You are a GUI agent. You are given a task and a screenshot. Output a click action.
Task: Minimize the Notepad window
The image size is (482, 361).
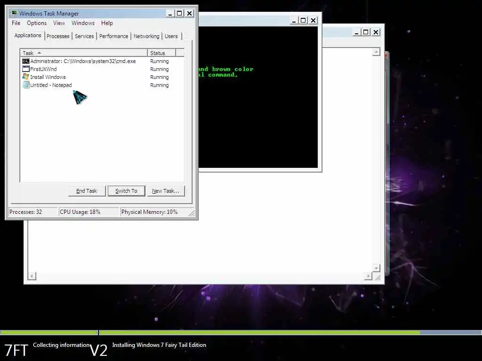click(357, 32)
